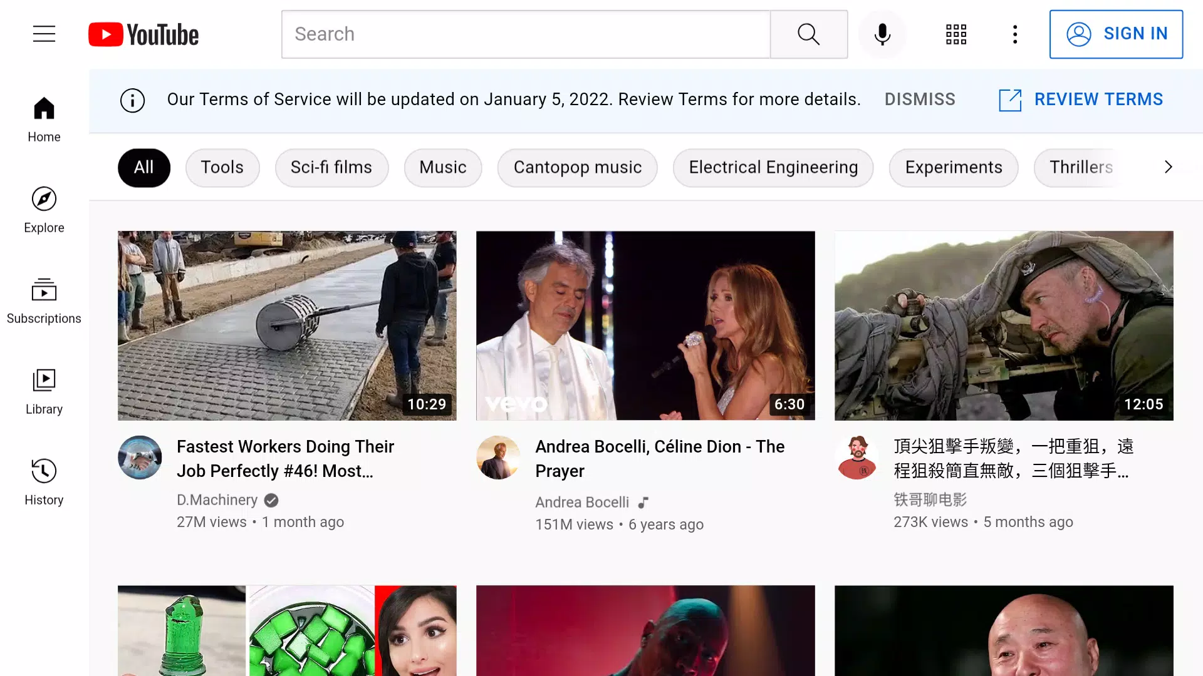Click SIGN IN button
Image resolution: width=1203 pixels, height=676 pixels.
point(1115,34)
